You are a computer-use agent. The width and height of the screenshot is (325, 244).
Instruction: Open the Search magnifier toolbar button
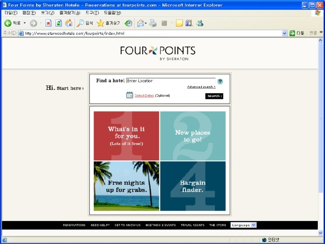point(84,23)
